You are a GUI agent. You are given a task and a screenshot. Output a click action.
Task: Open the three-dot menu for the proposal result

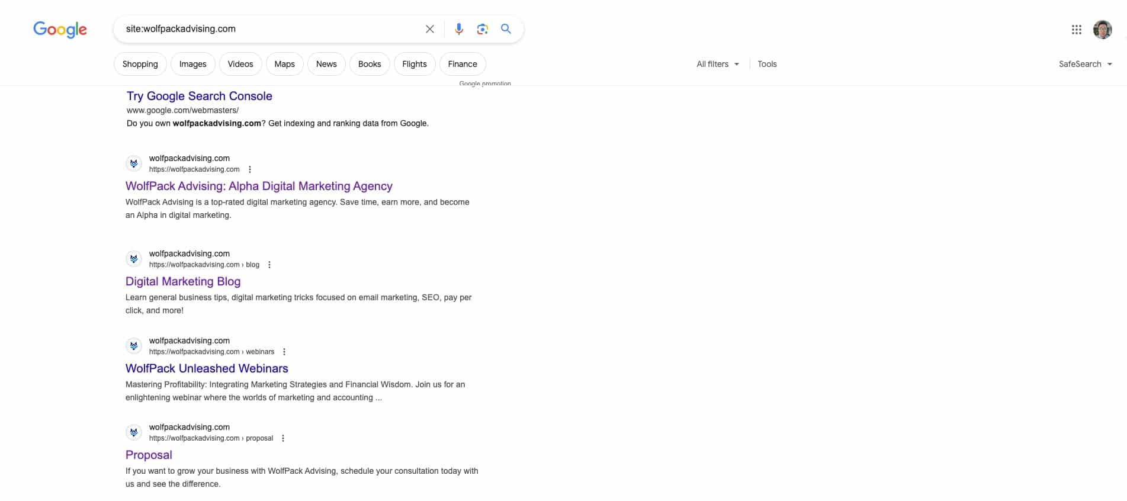(283, 438)
